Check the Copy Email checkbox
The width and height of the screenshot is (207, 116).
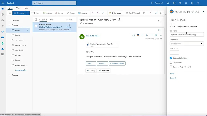click(x=171, y=62)
